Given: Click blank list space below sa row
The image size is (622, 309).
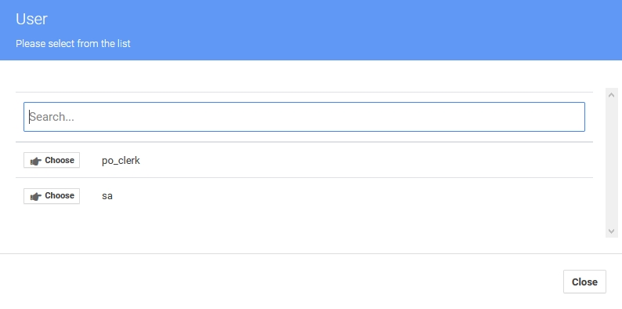Looking at the screenshot, I should [x=304, y=226].
